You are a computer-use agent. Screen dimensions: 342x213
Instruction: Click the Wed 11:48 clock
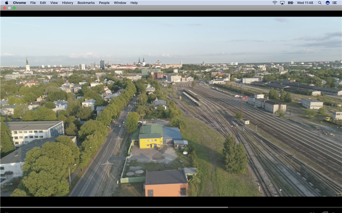305,3
